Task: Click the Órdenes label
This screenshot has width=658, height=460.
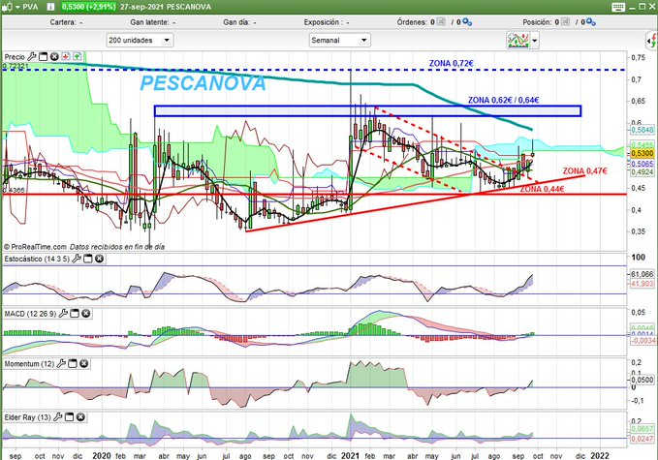Action: pos(412,22)
